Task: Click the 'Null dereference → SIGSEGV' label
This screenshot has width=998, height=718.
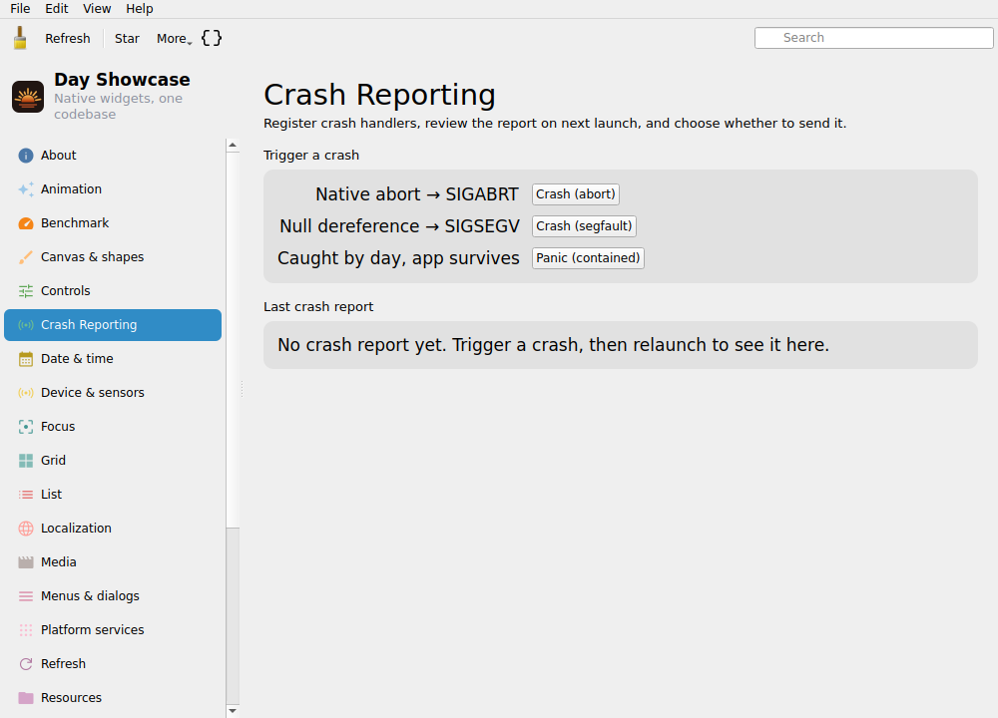Action: click(399, 225)
